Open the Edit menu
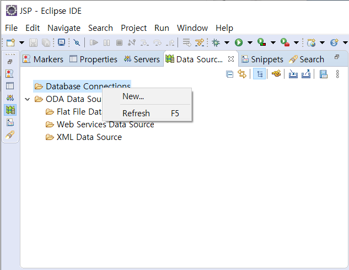 [x=33, y=28]
